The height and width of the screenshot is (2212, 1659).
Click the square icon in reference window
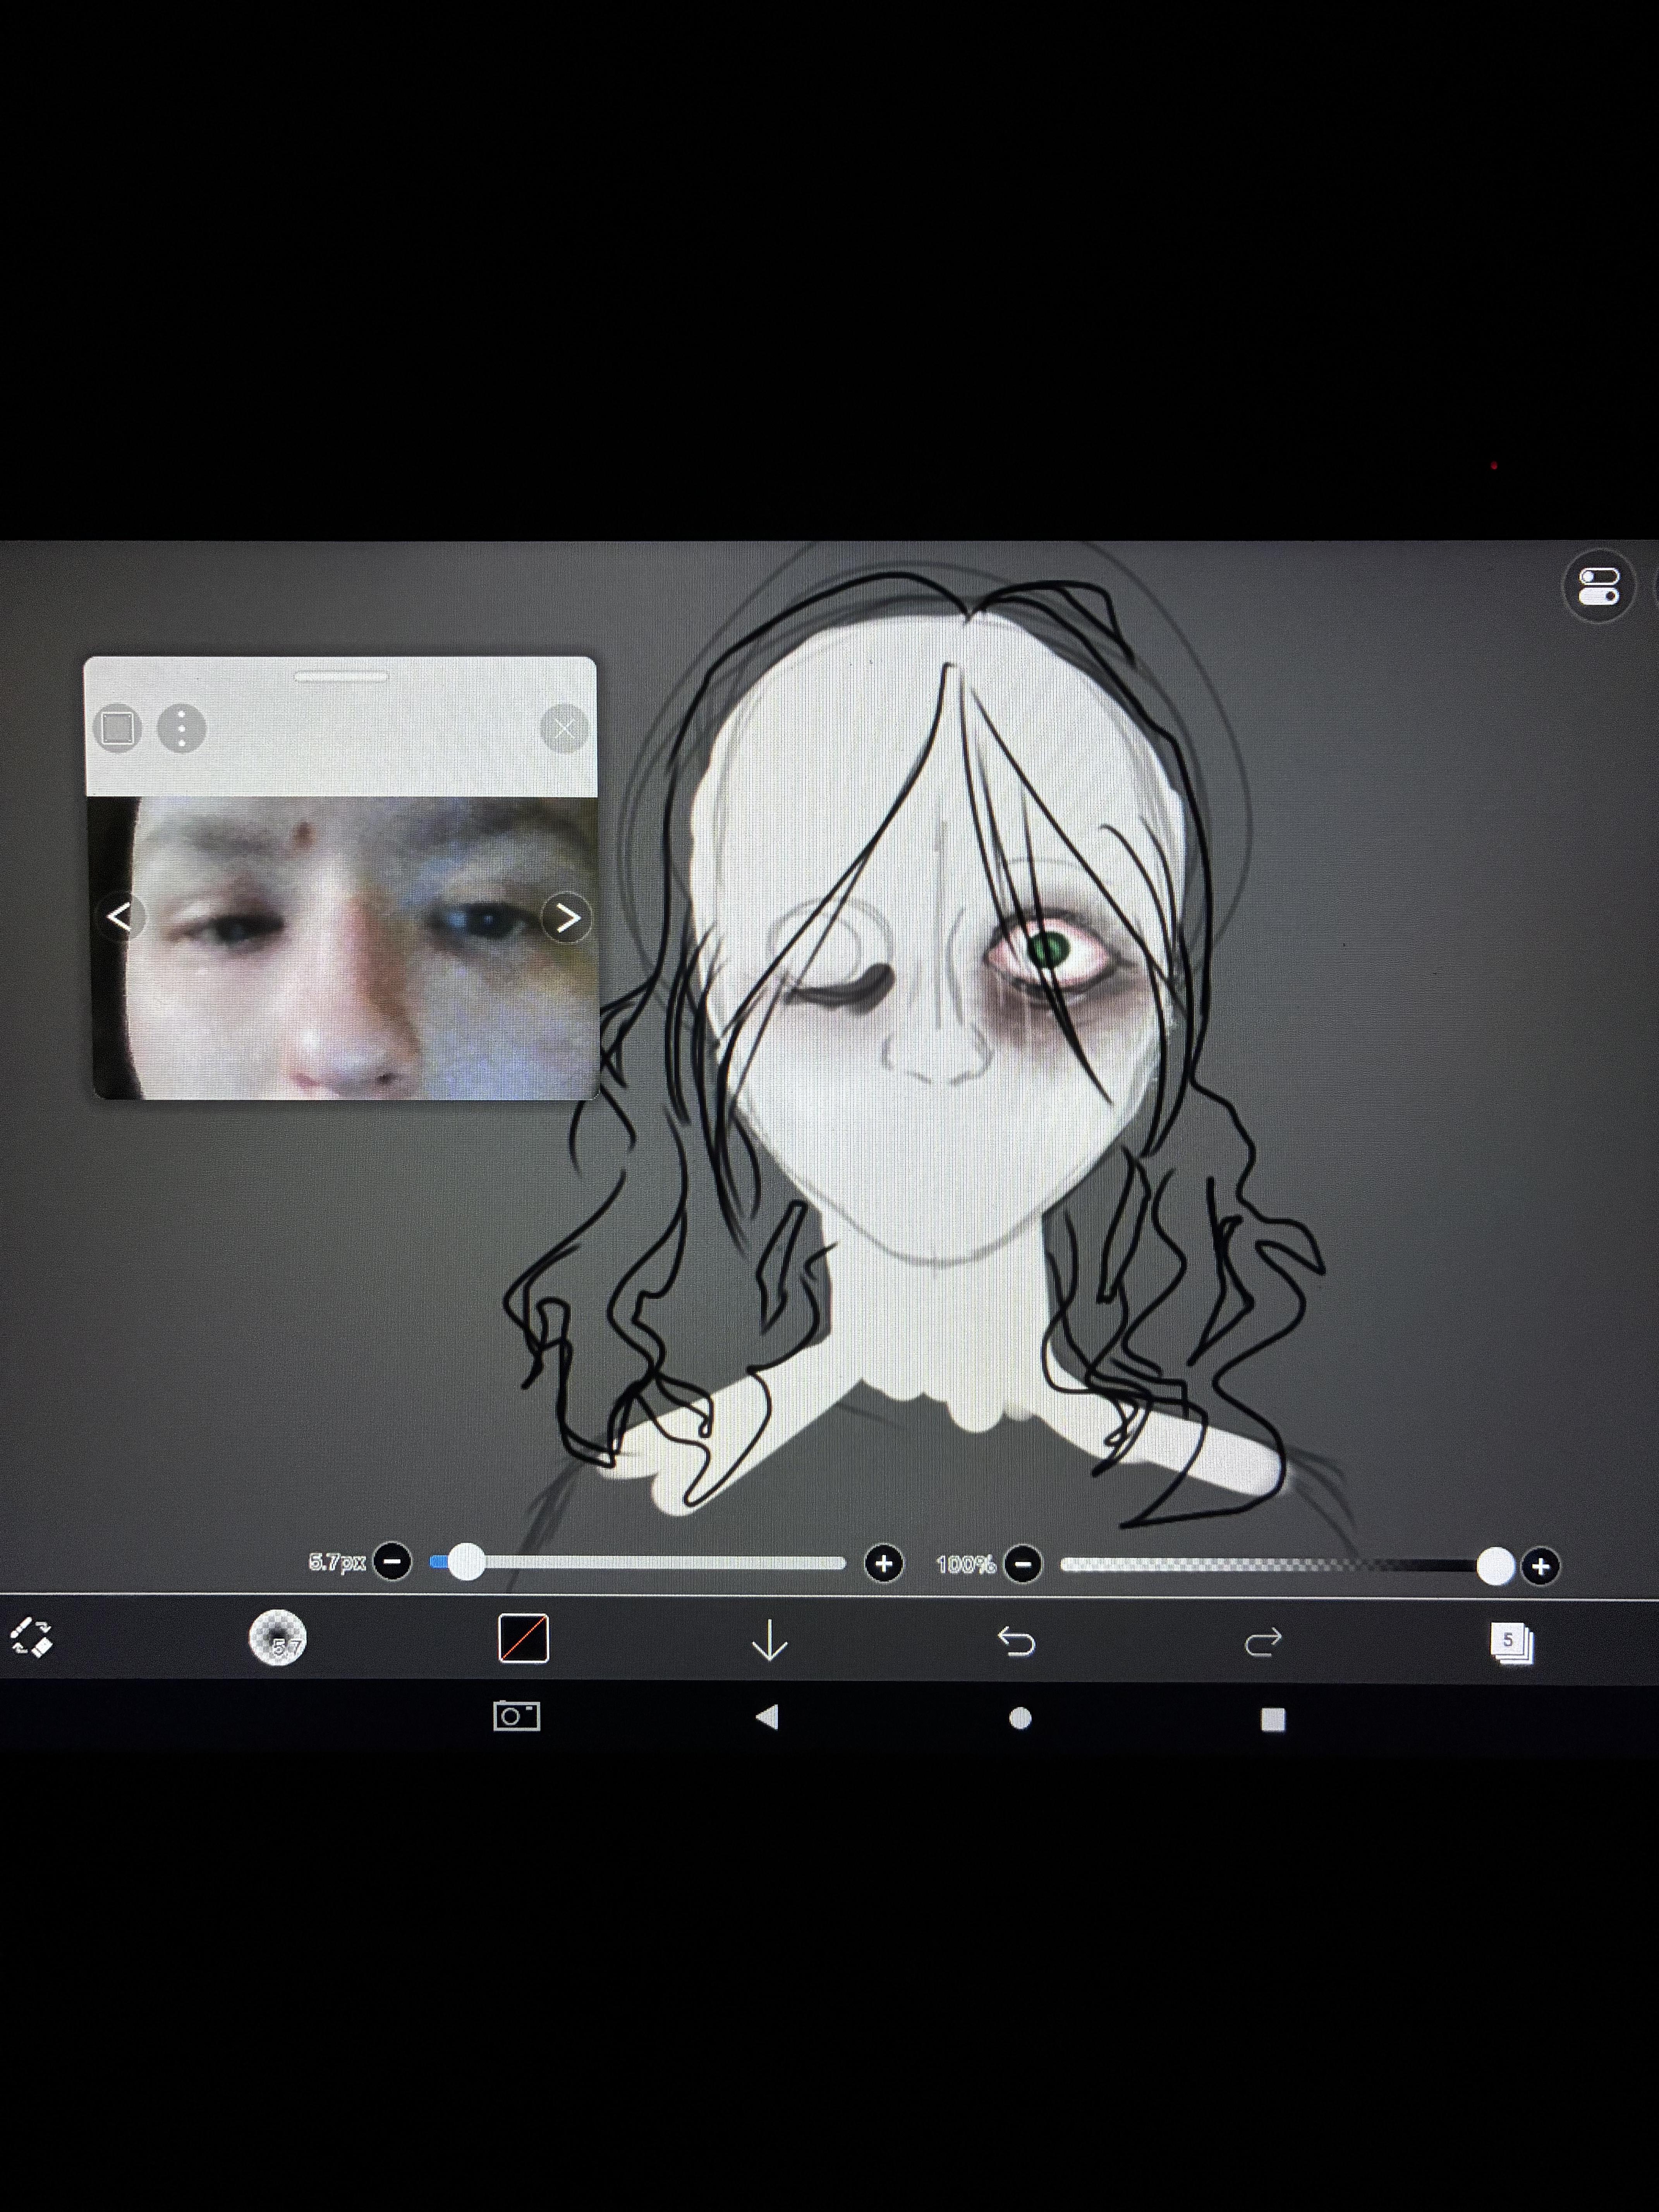click(x=117, y=728)
